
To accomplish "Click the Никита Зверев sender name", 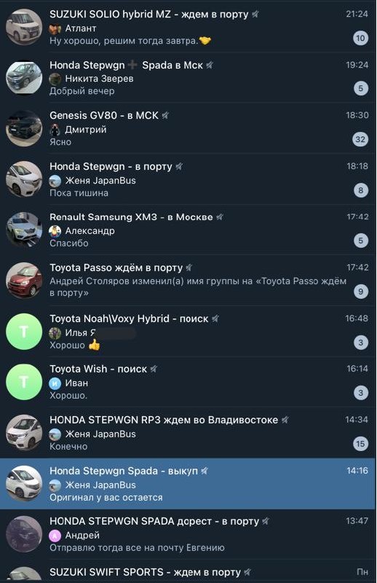I will (99, 79).
